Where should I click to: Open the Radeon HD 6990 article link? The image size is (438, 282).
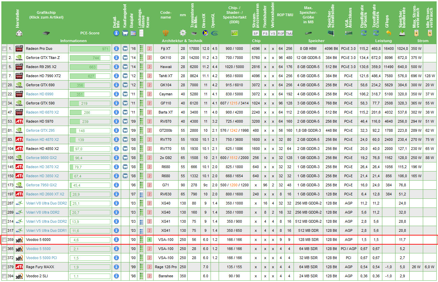[40, 94]
